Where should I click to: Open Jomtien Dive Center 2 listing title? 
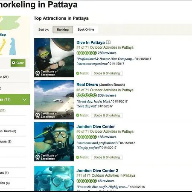pos(97,171)
